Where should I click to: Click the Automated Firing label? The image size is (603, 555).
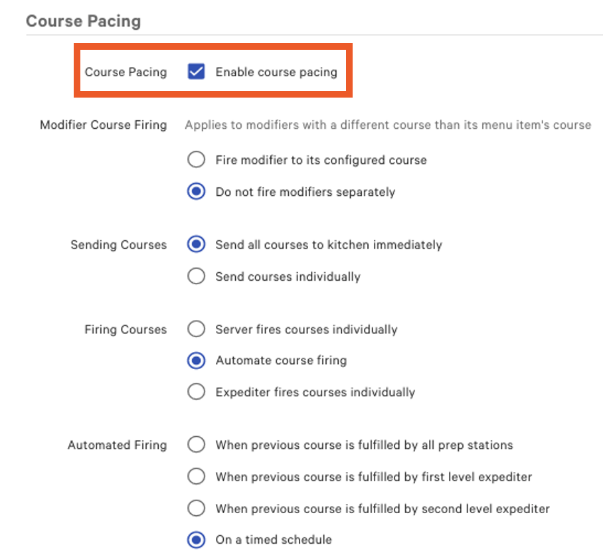pyautogui.click(x=117, y=445)
